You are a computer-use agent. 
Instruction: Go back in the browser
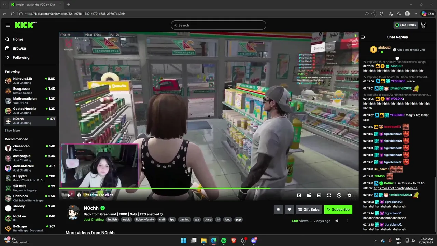coord(4,14)
